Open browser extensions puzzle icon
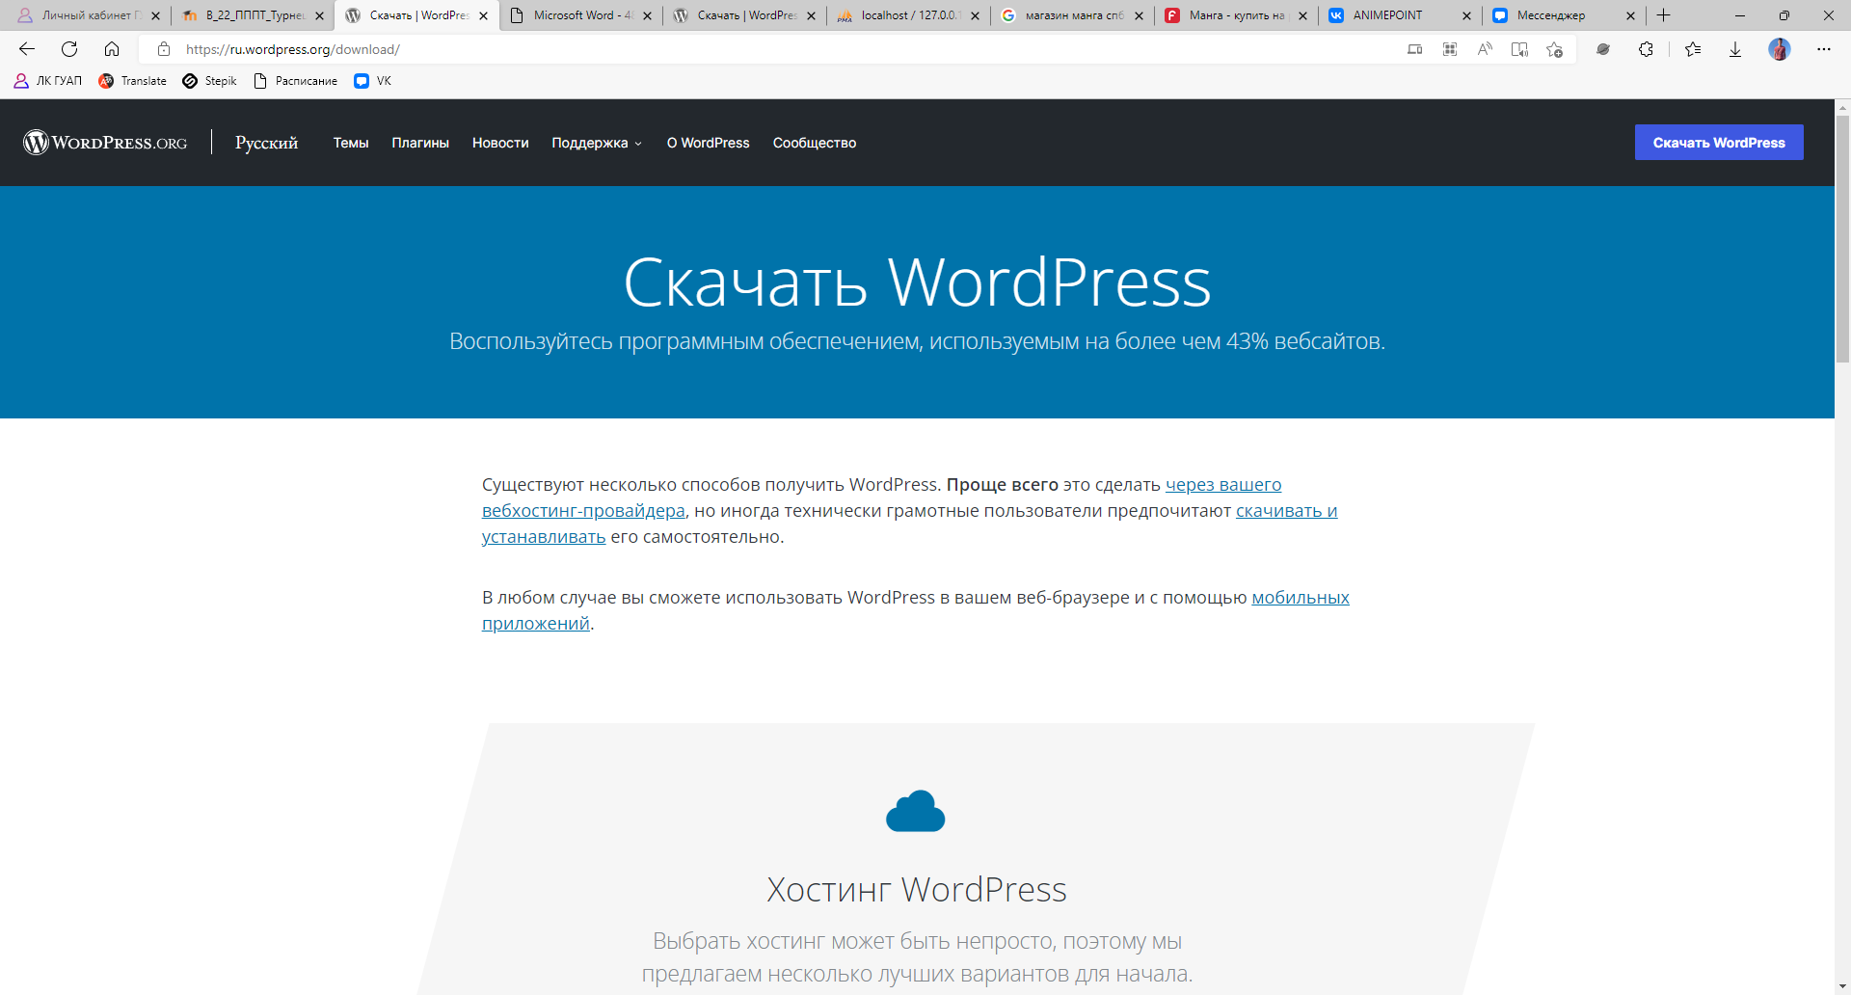Viewport: 1851px width, 995px height. pos(1646,49)
